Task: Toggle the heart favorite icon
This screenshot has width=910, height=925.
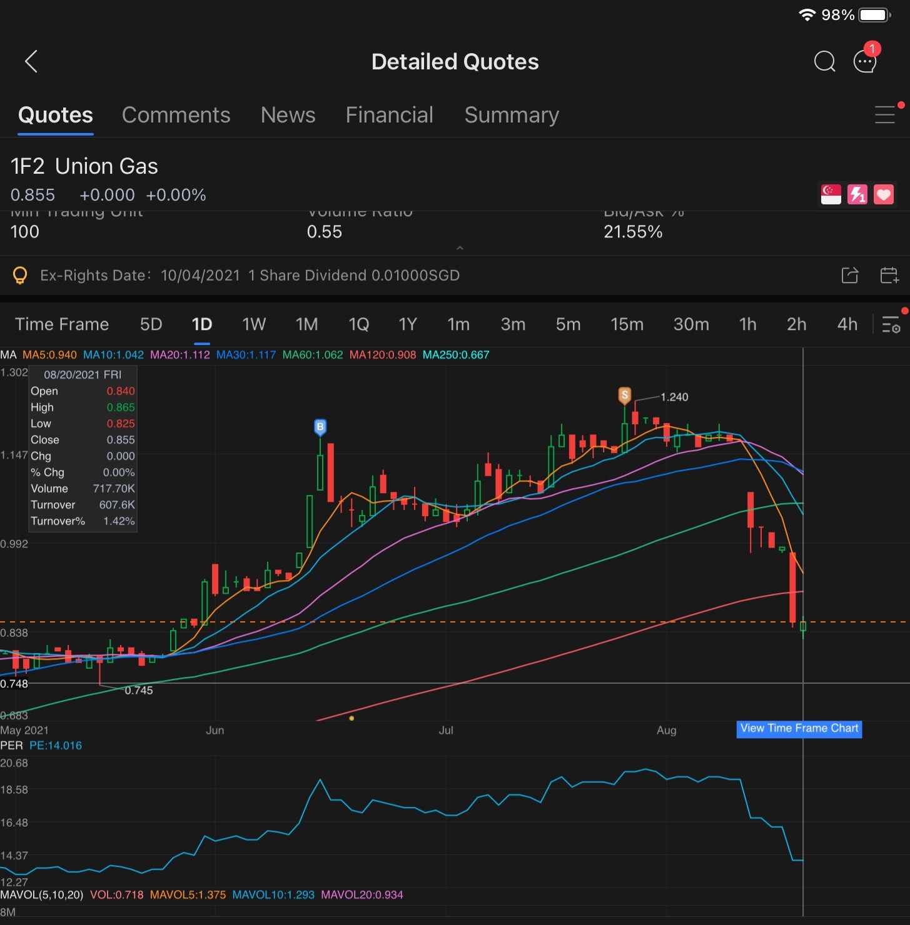Action: click(884, 194)
